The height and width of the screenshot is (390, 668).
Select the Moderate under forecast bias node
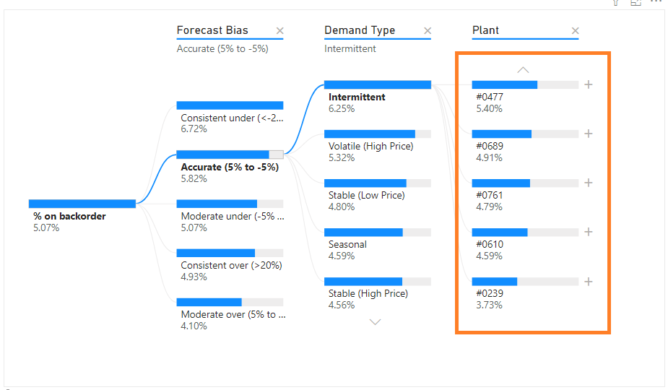230,204
